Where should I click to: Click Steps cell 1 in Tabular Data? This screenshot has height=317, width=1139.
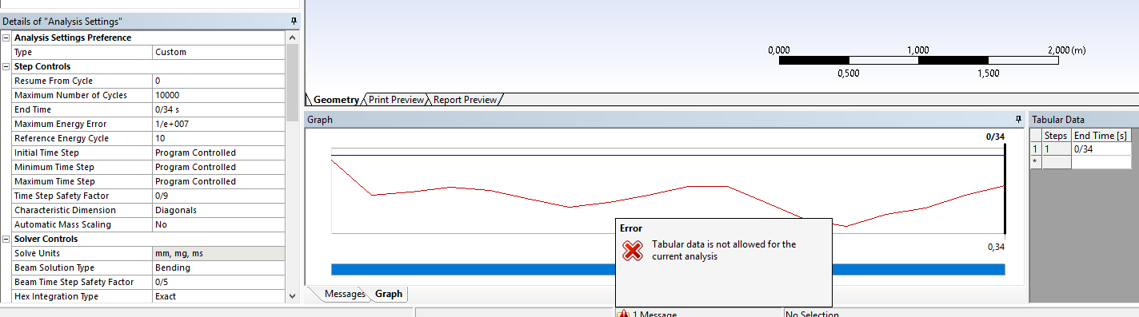[1057, 149]
